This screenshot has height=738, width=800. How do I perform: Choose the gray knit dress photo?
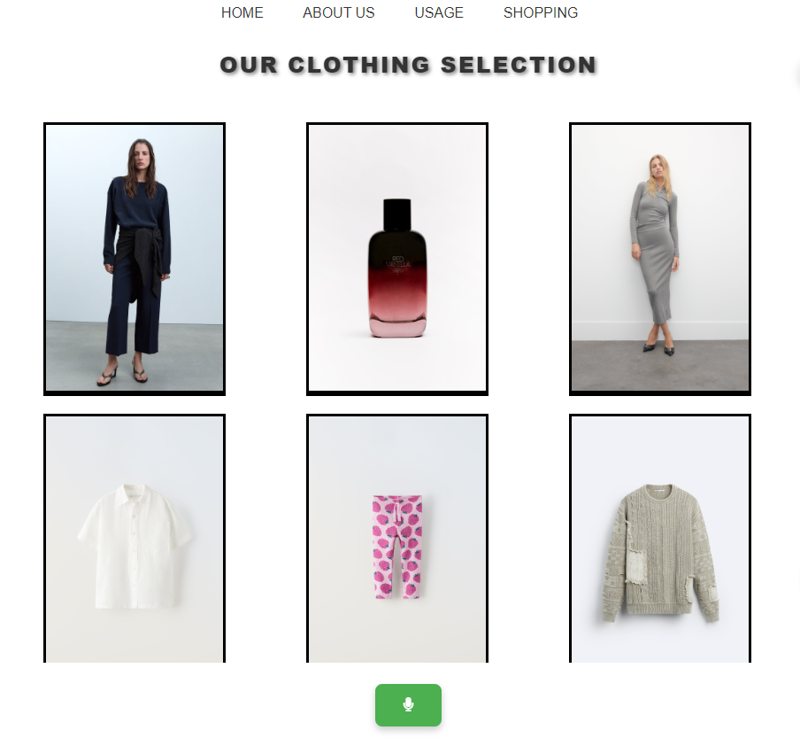[660, 259]
